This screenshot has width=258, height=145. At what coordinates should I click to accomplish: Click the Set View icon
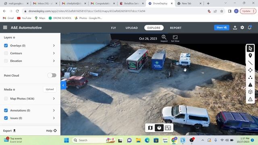point(175,39)
